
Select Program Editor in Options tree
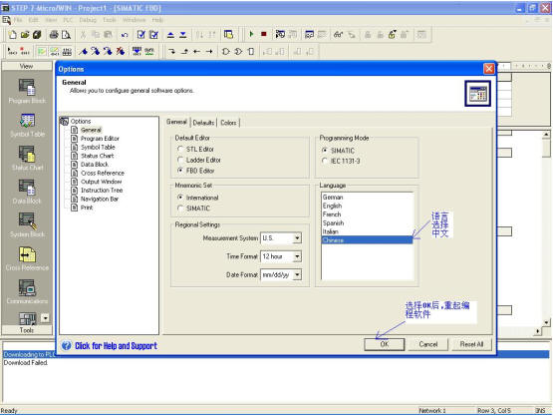(x=100, y=139)
